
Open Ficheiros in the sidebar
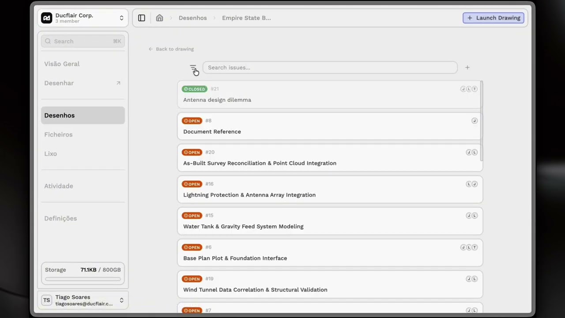pos(58,135)
